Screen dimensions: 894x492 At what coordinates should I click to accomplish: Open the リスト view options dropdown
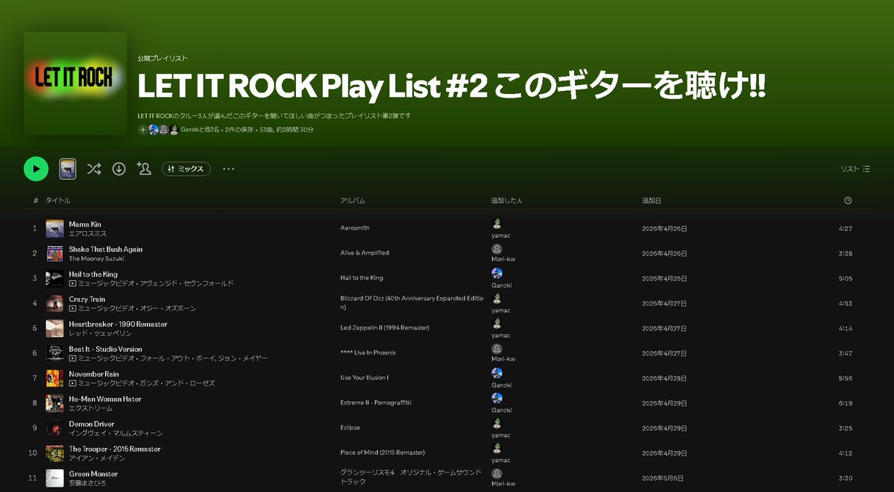pos(854,168)
